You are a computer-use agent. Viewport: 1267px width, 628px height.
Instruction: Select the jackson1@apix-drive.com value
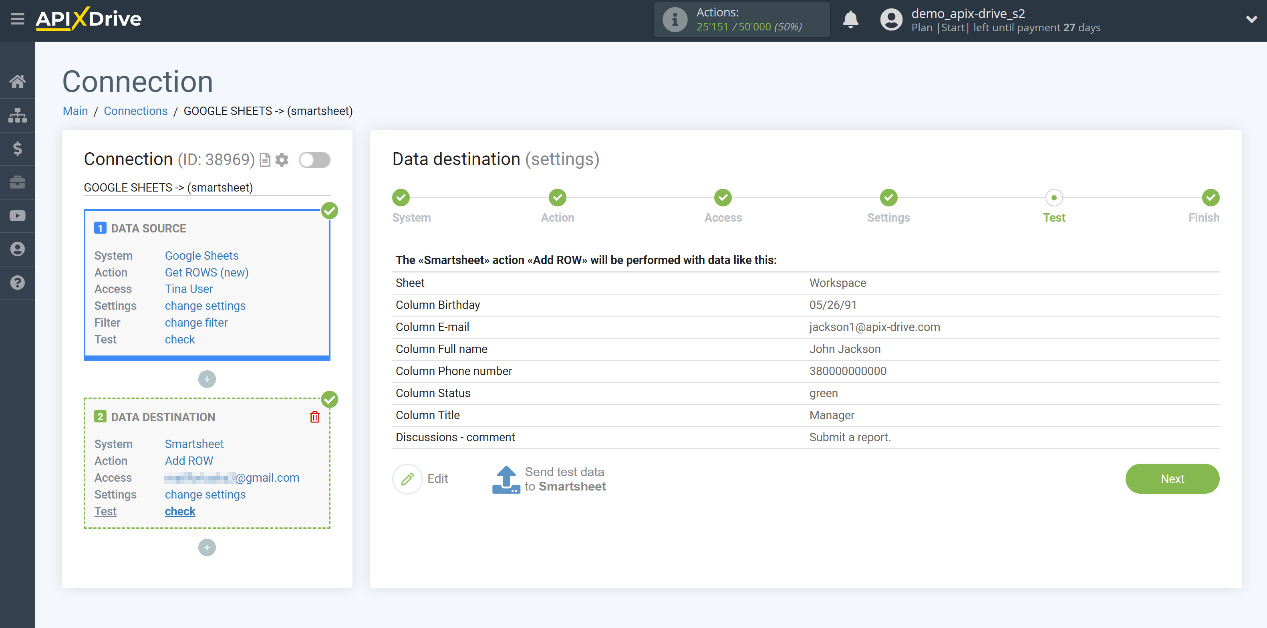tap(874, 327)
